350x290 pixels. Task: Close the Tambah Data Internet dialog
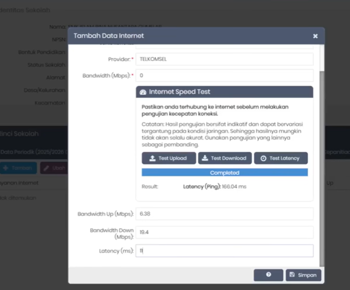pyautogui.click(x=315, y=36)
